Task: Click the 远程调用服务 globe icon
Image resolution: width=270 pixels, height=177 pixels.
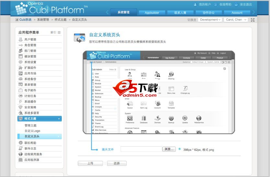Action: [x=20, y=154]
